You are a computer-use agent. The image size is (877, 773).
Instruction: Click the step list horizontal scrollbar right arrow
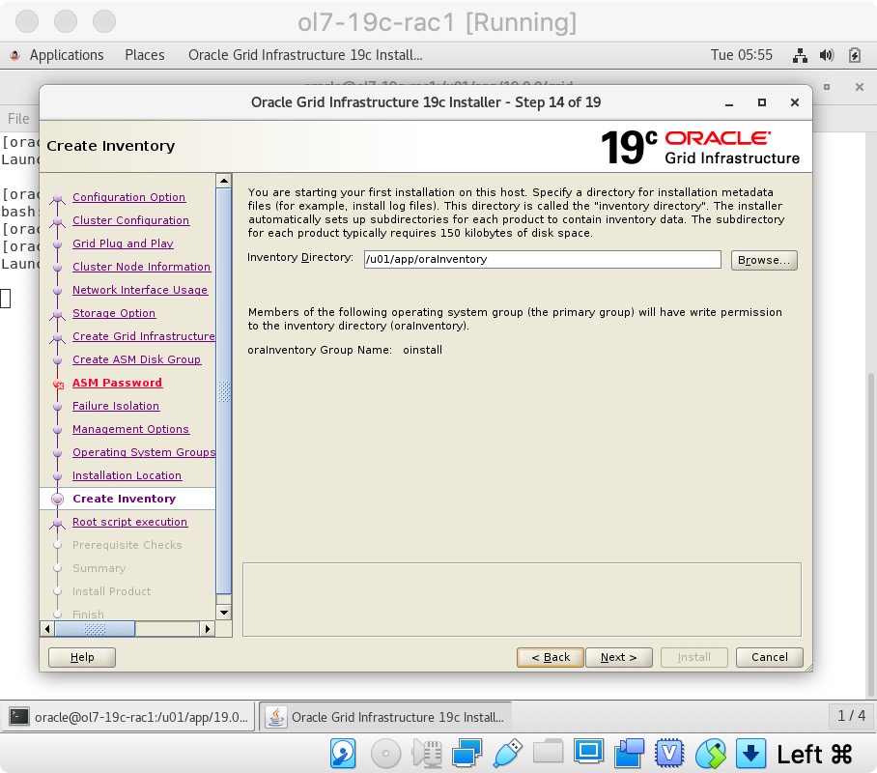[x=207, y=629]
